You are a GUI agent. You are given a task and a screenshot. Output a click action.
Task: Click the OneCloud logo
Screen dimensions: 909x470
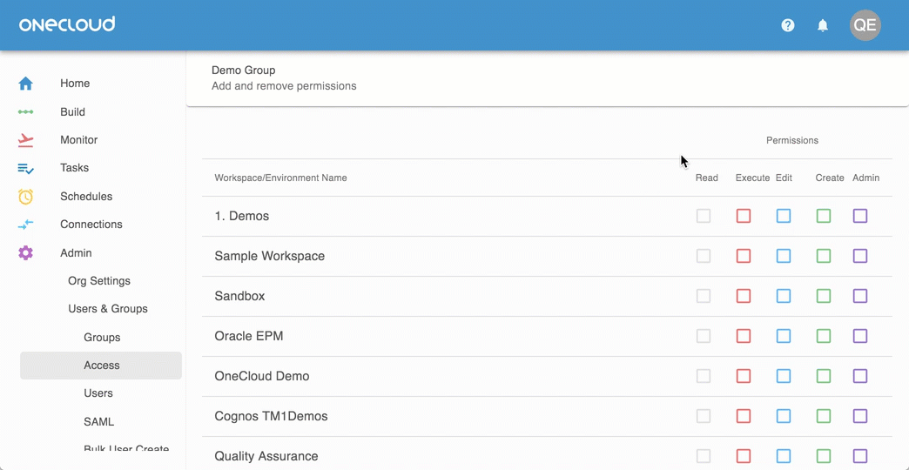click(x=67, y=24)
